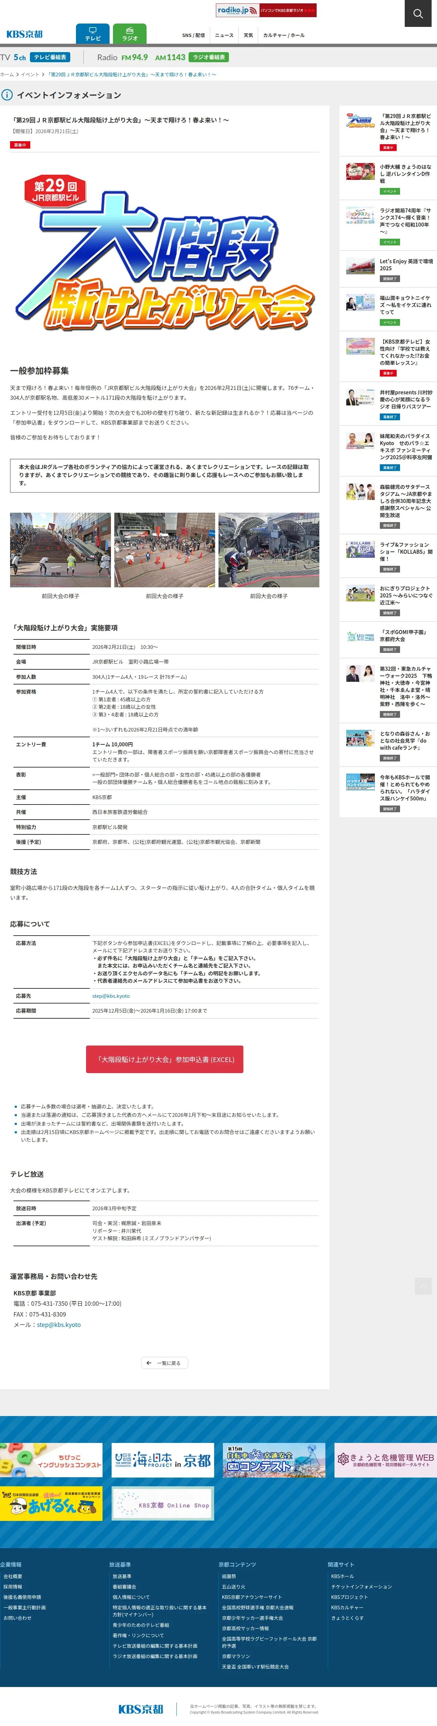Open footer link チケットインフォメーション
The image size is (437, 1726).
pyautogui.click(x=361, y=1586)
